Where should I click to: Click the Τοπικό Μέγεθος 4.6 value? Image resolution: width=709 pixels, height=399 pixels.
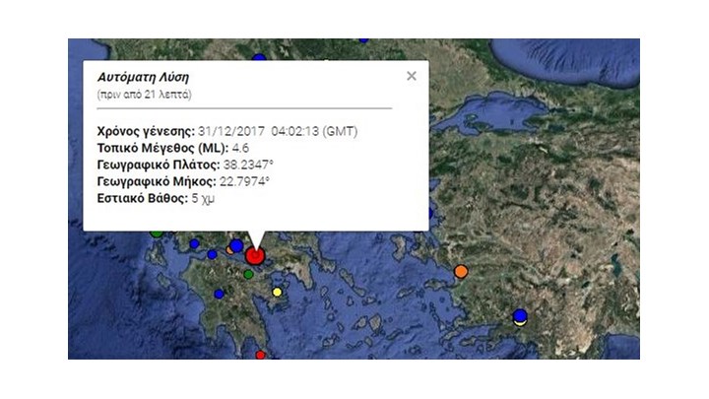240,148
